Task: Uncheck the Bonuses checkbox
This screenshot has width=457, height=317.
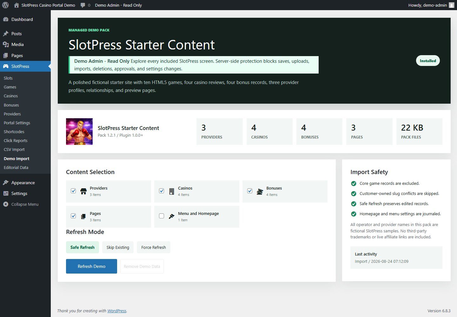Action: tap(250, 191)
